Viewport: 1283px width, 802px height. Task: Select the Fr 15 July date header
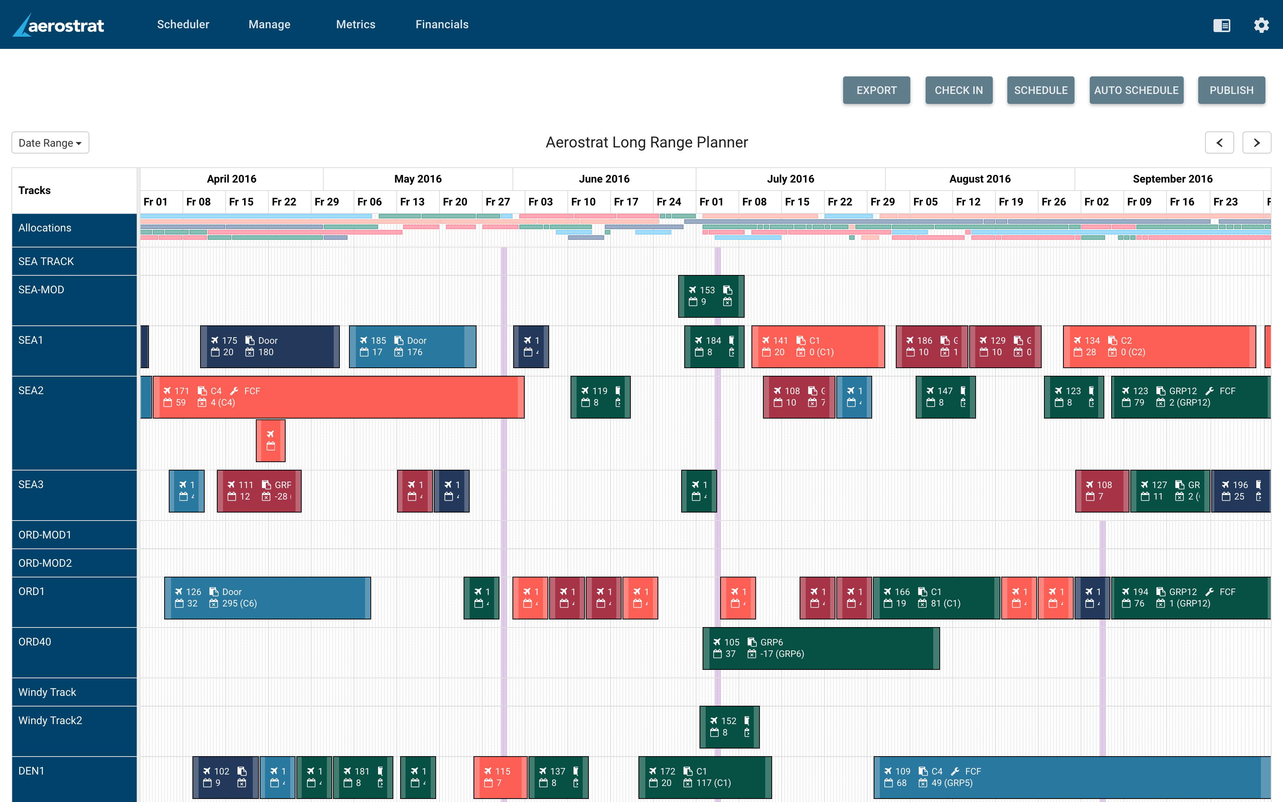click(797, 202)
